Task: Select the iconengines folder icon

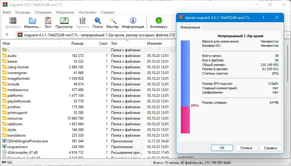Action: (5, 73)
